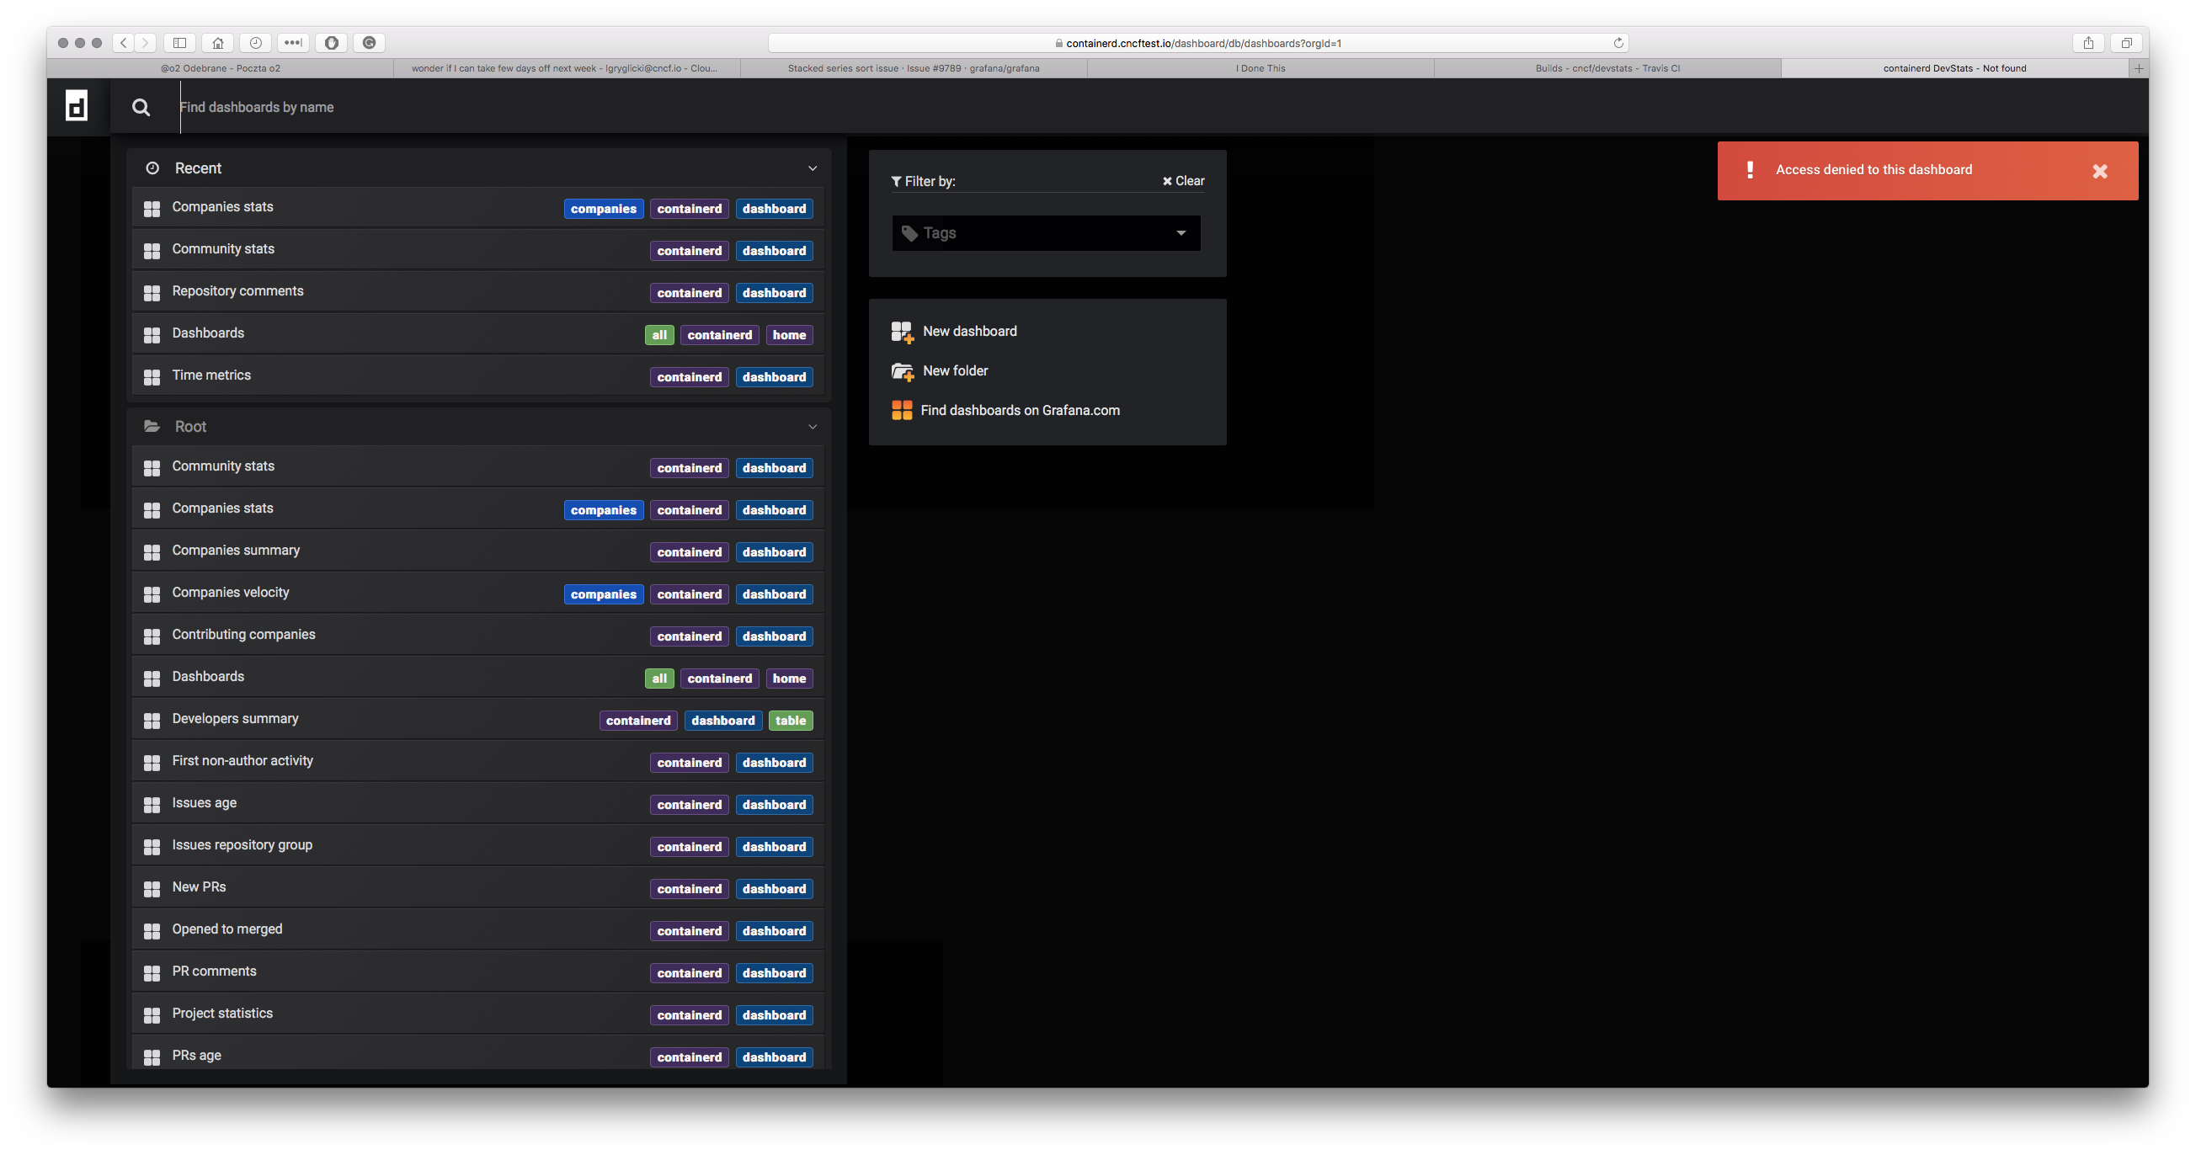
Task: Click the devstats logo in the top left
Action: (77, 106)
